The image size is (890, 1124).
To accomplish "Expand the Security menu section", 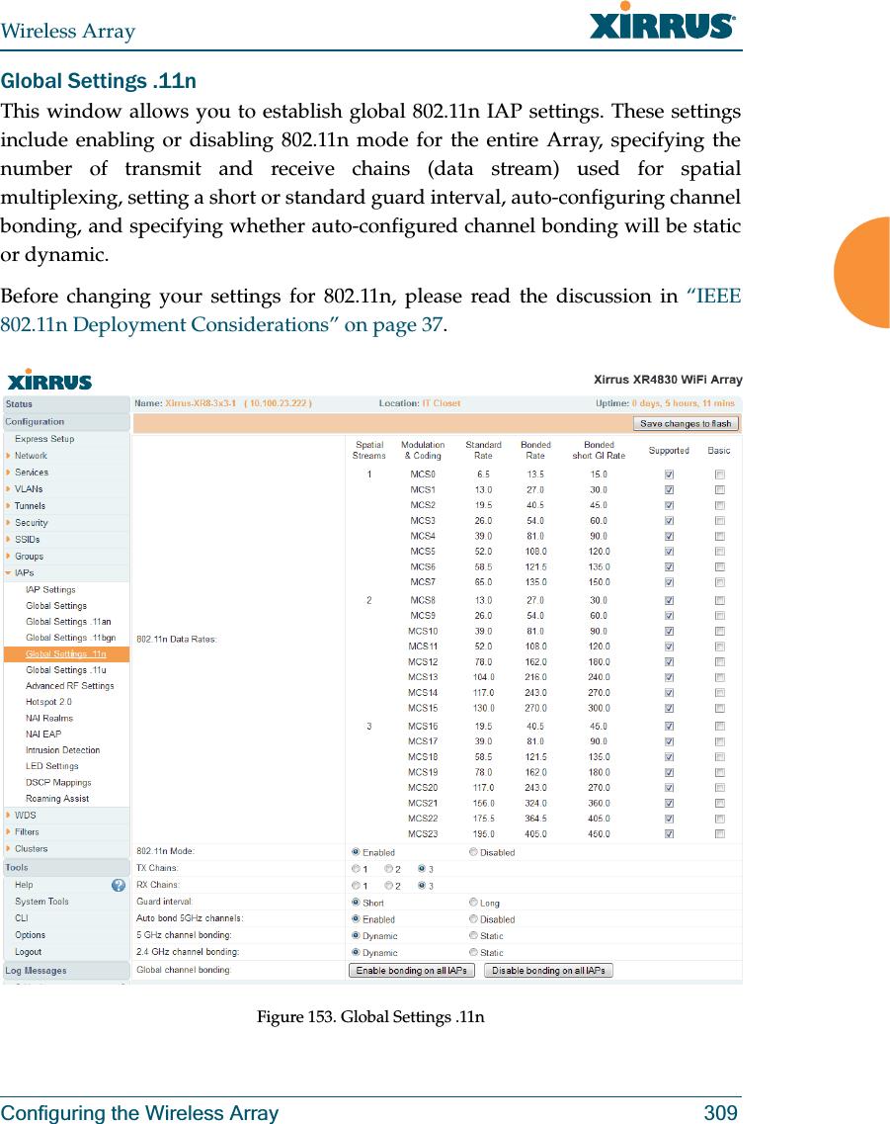I will [31, 523].
